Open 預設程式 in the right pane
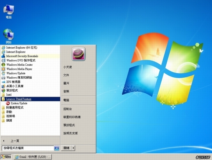This screenshot has width=212, height=160. tap(69, 125)
